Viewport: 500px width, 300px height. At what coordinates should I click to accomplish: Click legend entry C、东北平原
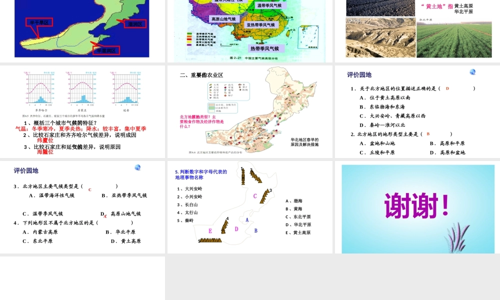tap(298, 217)
